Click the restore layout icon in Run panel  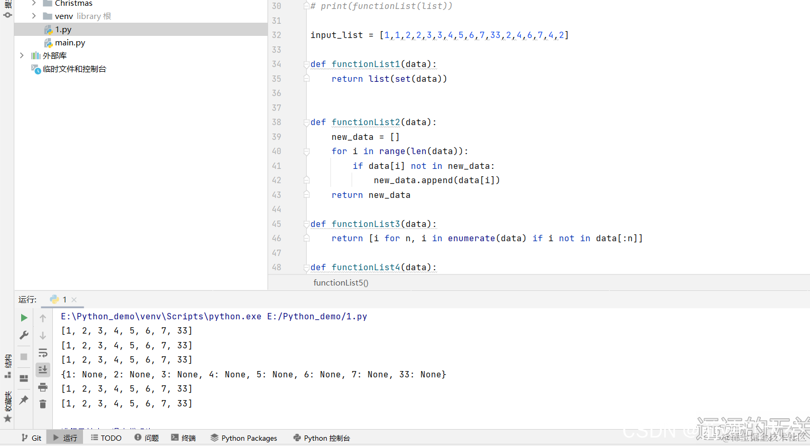24,378
